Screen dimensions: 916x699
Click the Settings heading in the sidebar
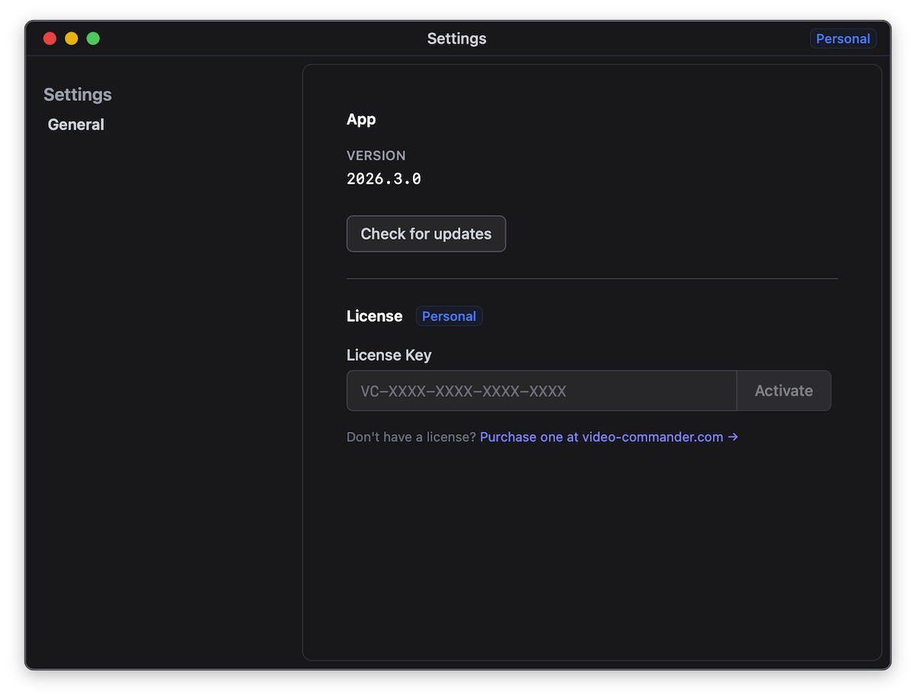77,94
